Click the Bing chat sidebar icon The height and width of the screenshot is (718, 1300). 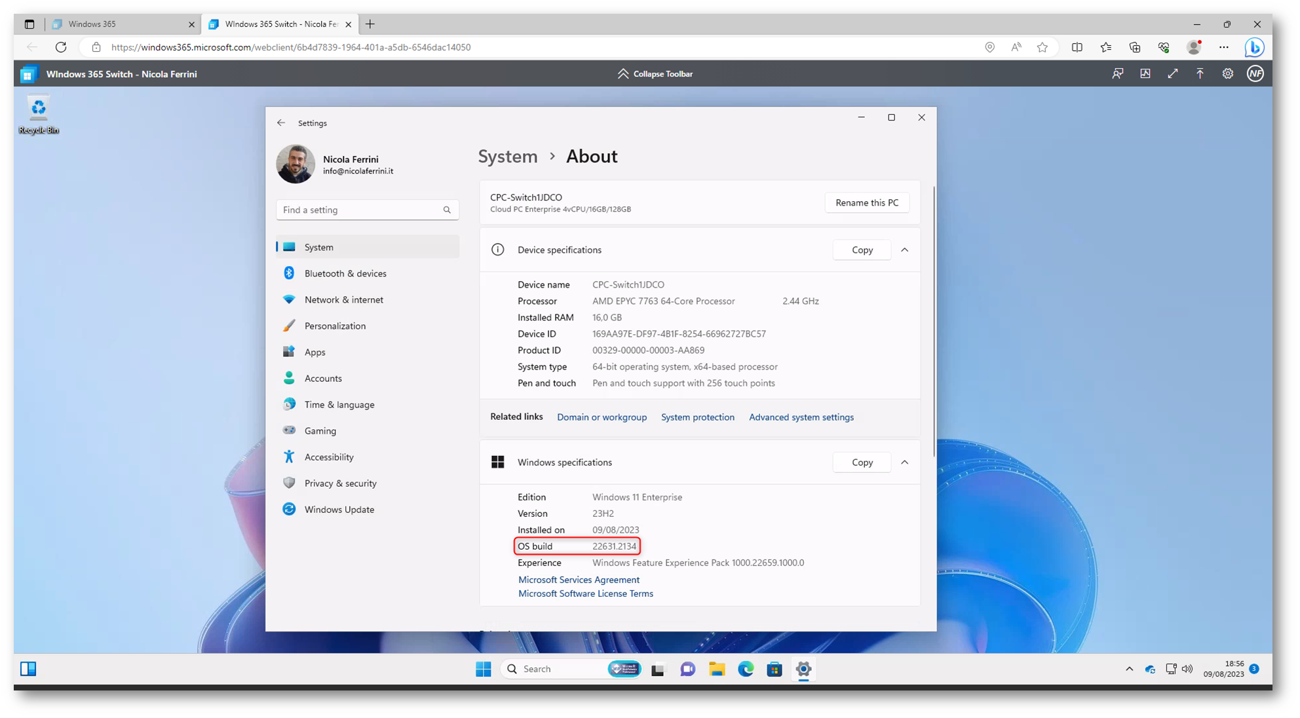pyautogui.click(x=1254, y=47)
